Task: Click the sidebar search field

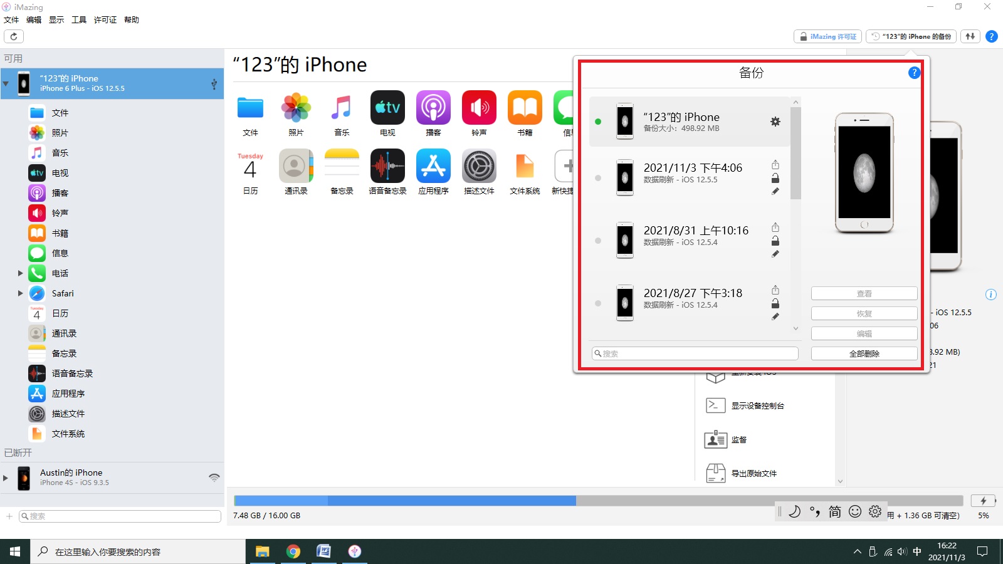Action: pyautogui.click(x=119, y=516)
